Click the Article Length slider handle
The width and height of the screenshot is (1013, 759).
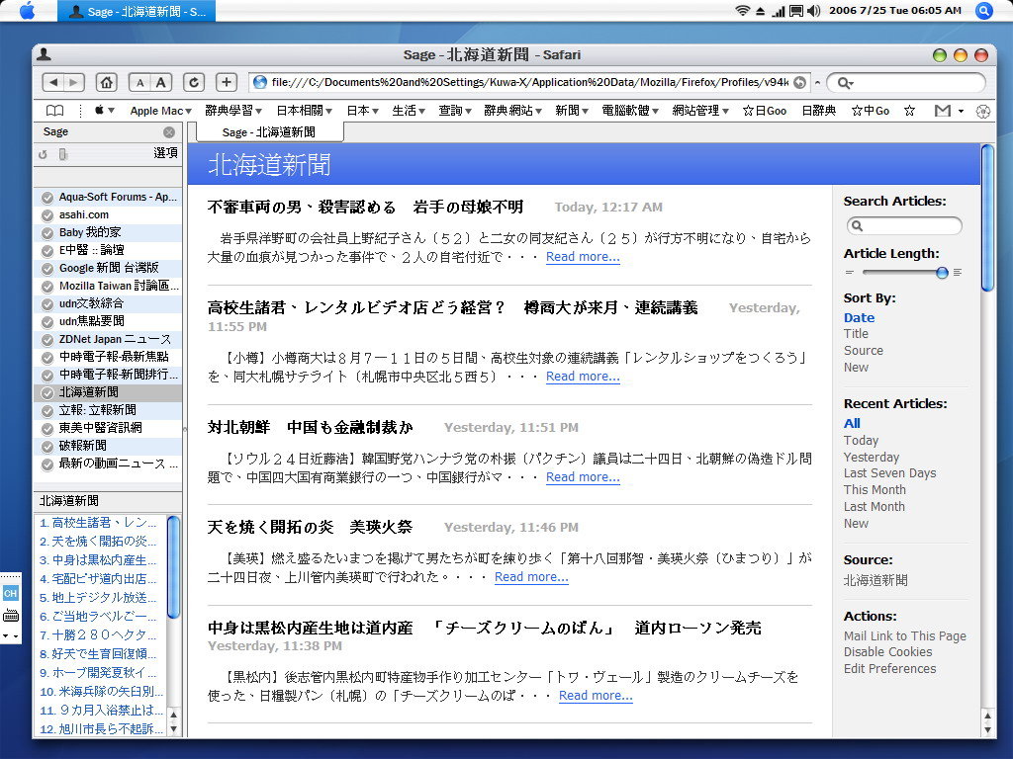942,273
